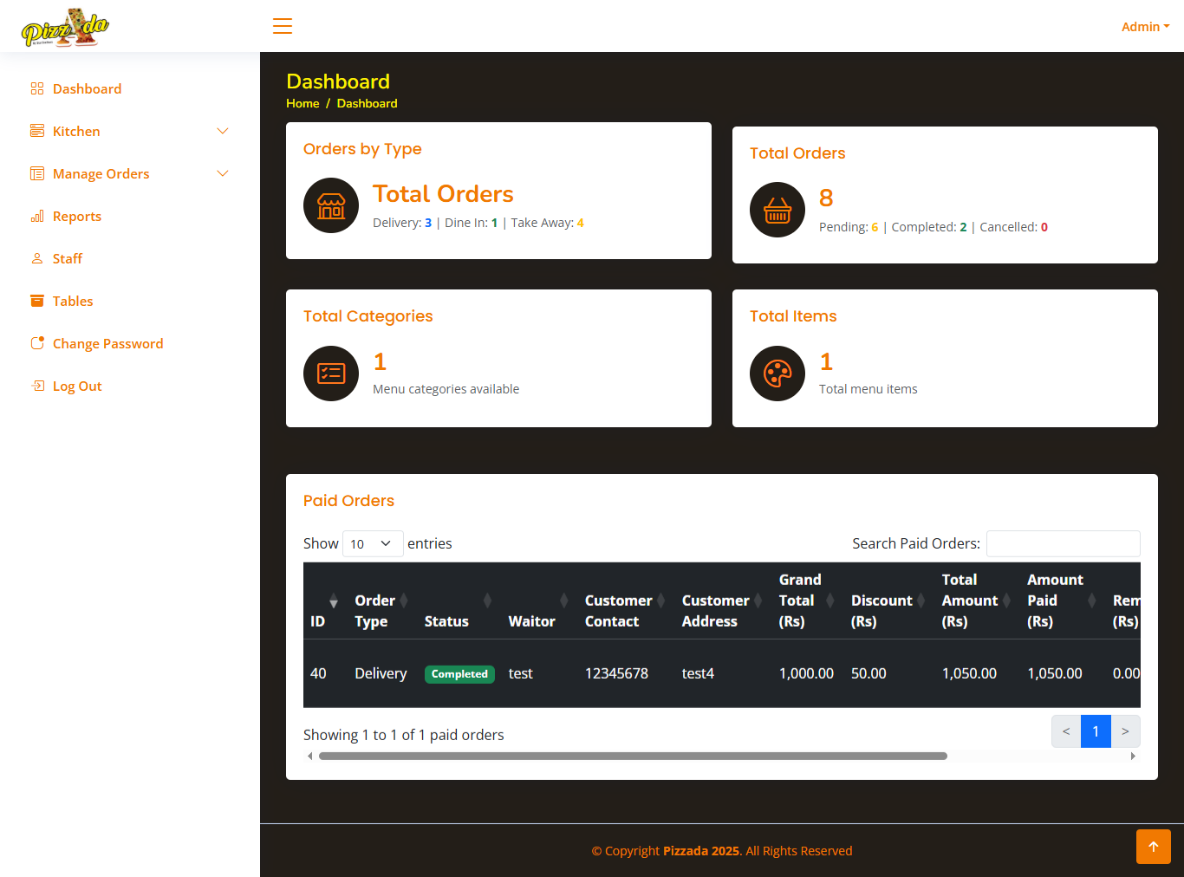Screen dimensions: 1184x877
Task: Click the orange scroll-to-top arrow button
Action: point(1153,847)
